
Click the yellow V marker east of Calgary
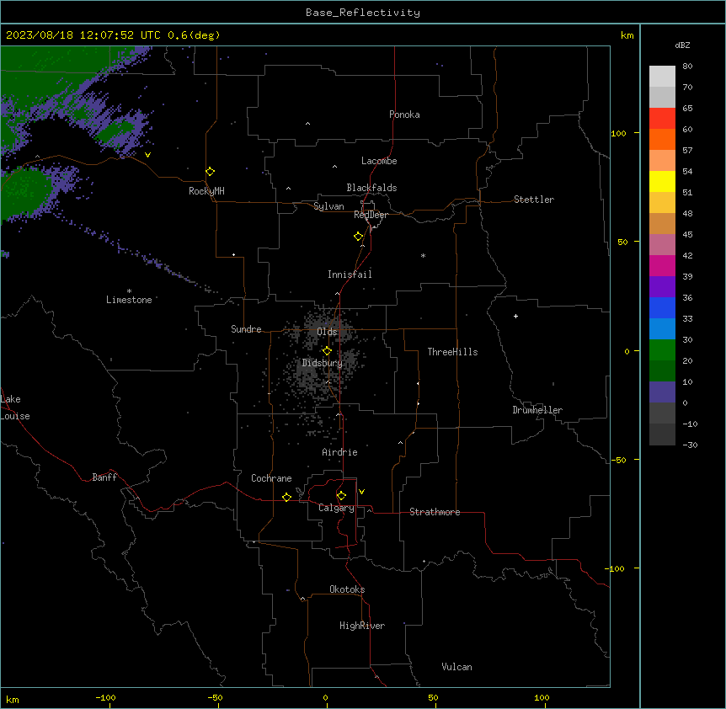361,492
